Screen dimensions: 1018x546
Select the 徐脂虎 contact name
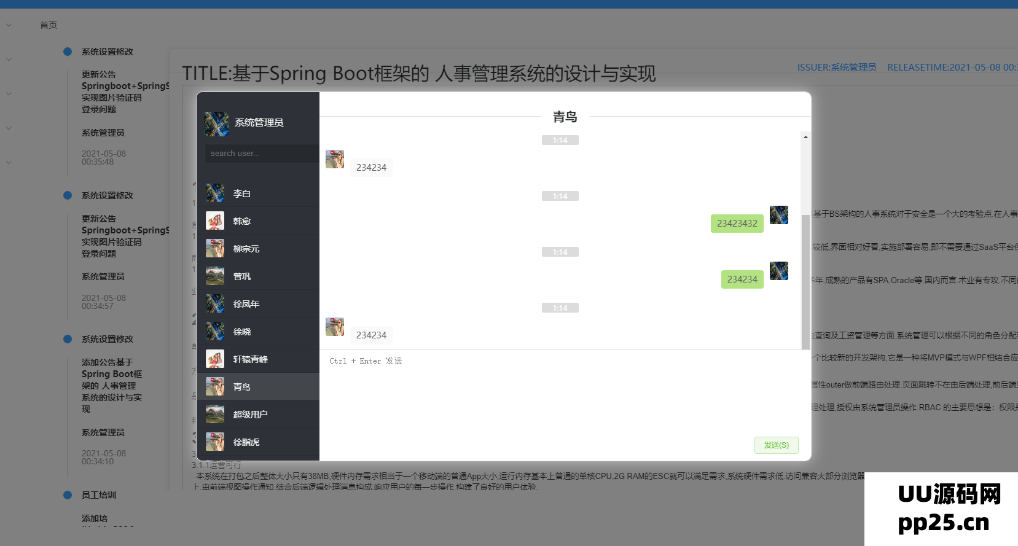coord(246,442)
